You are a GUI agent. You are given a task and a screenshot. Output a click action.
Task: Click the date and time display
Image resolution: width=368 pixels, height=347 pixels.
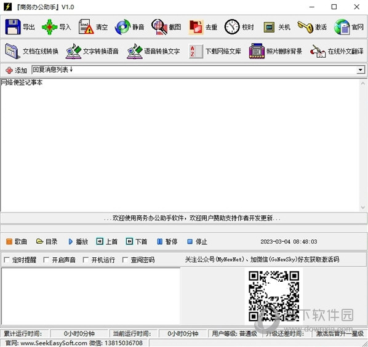click(289, 242)
